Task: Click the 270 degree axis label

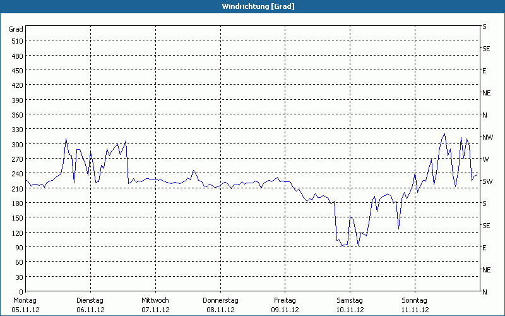Action: point(18,159)
